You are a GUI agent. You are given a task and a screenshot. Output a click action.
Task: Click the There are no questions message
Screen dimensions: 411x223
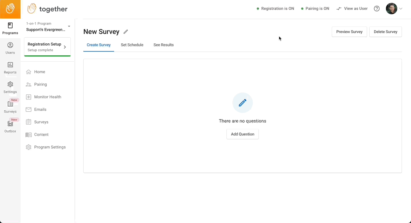click(x=243, y=121)
